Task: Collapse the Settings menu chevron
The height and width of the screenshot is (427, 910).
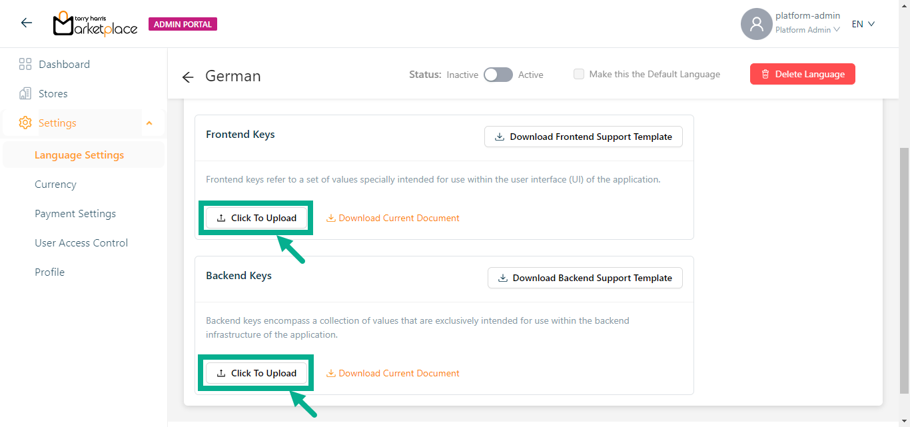Action: point(149,123)
